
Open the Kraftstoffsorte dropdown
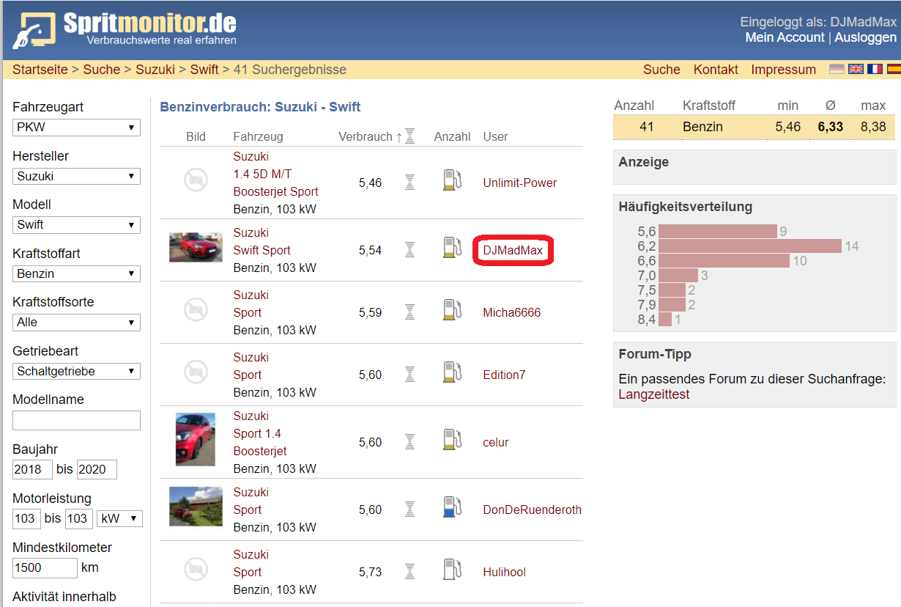[x=76, y=322]
